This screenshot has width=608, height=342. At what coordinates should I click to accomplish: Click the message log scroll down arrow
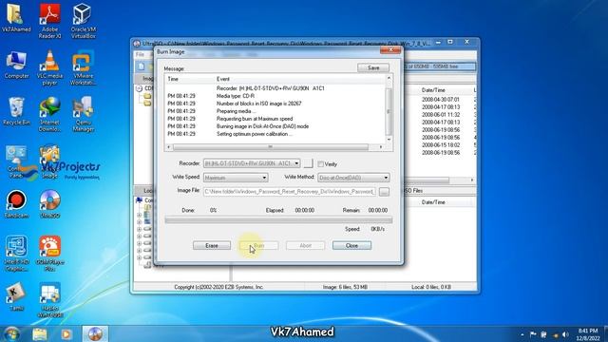point(389,140)
